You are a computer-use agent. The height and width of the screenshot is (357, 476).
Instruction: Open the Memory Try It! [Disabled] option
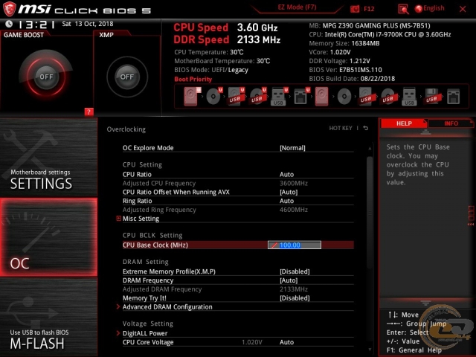(295, 298)
